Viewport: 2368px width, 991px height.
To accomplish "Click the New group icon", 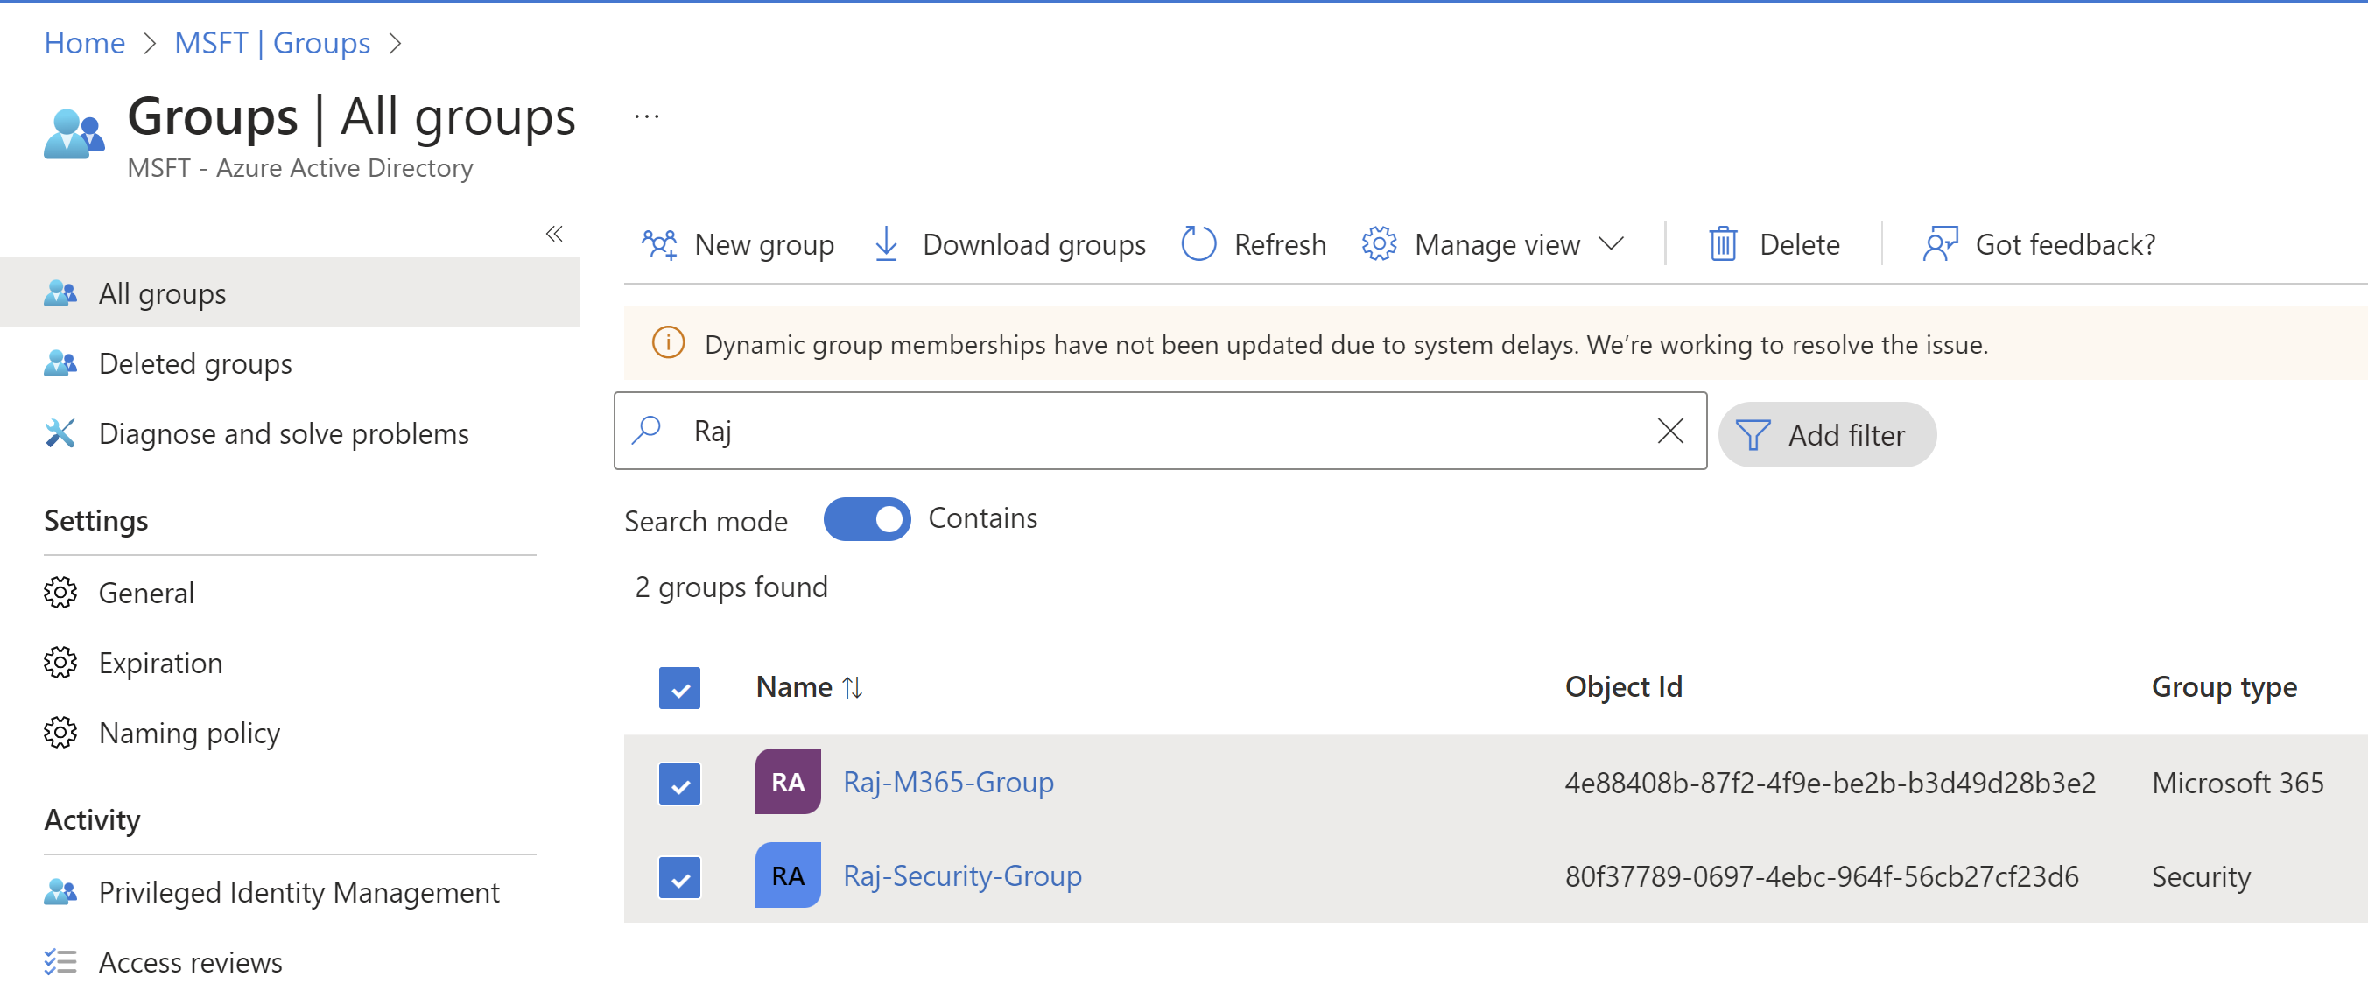I will click(659, 244).
